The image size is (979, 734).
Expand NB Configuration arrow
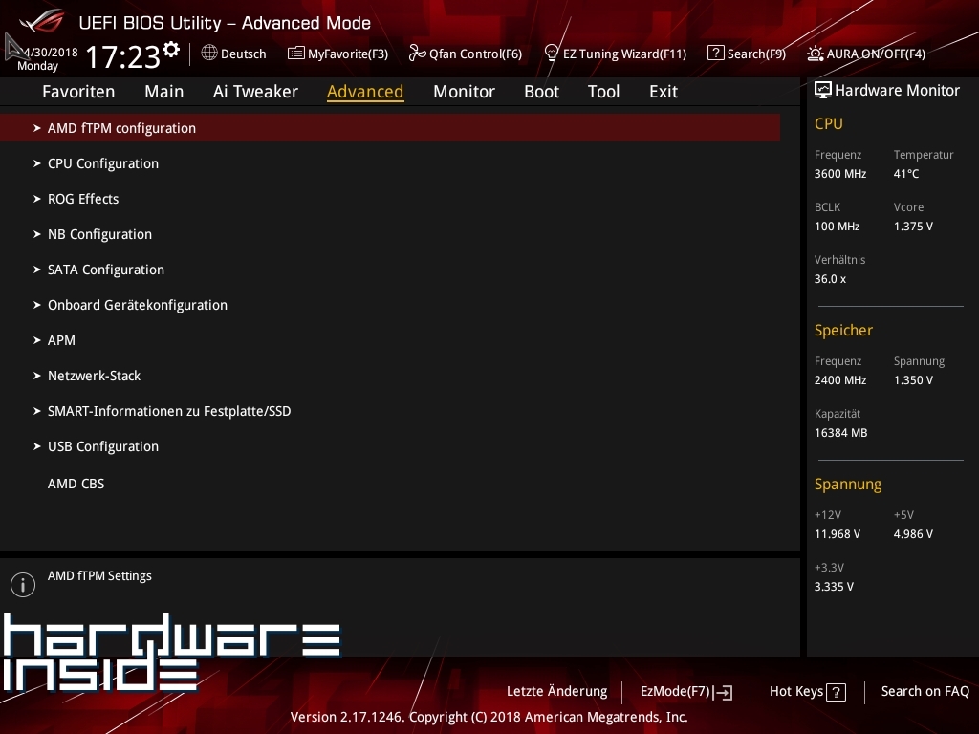pos(37,234)
